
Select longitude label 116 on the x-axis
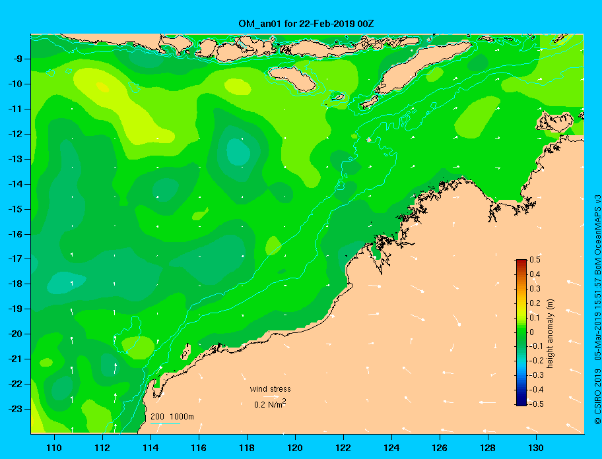pos(199,448)
